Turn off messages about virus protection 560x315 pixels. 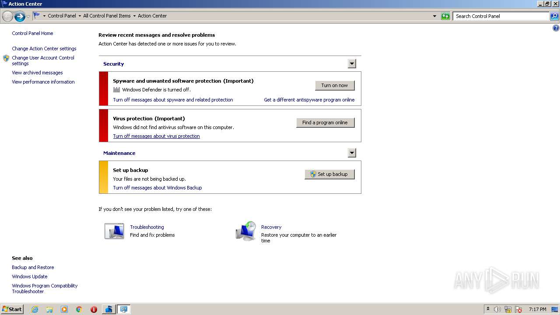point(156,136)
